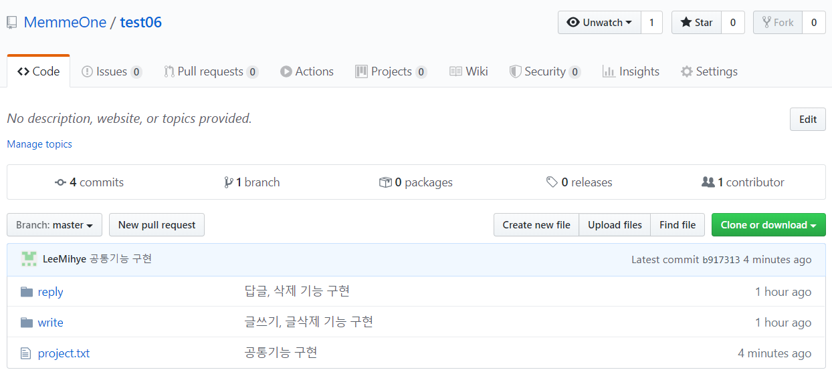Switch to the Issues tab
Image resolution: width=832 pixels, height=376 pixels.
pos(112,71)
